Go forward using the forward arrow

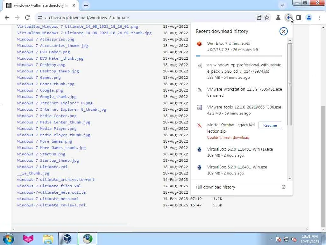(x=17, y=18)
